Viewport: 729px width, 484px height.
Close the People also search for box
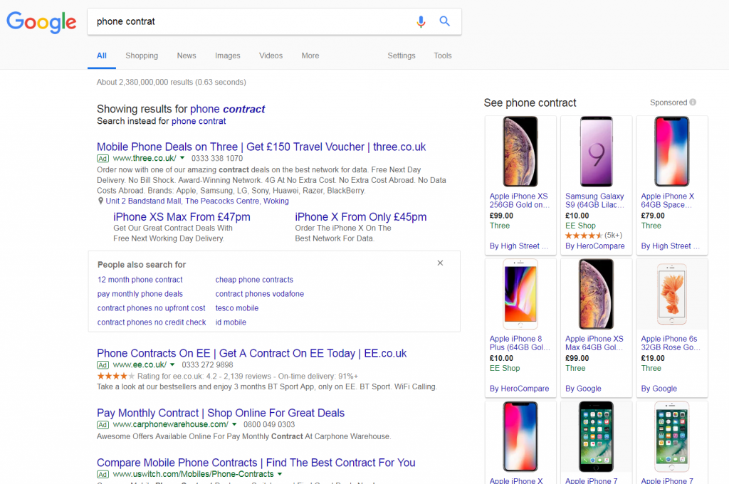click(x=440, y=263)
